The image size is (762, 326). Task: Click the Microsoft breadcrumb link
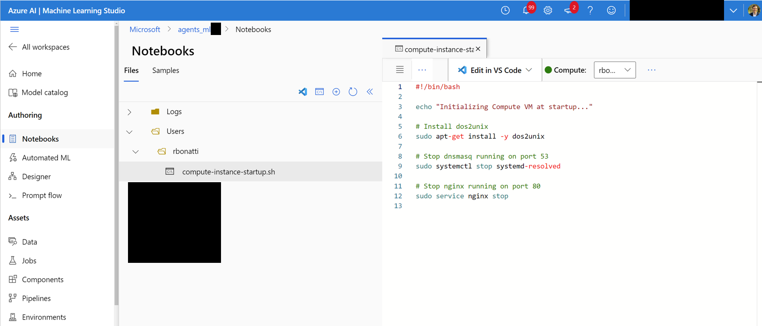tap(145, 29)
